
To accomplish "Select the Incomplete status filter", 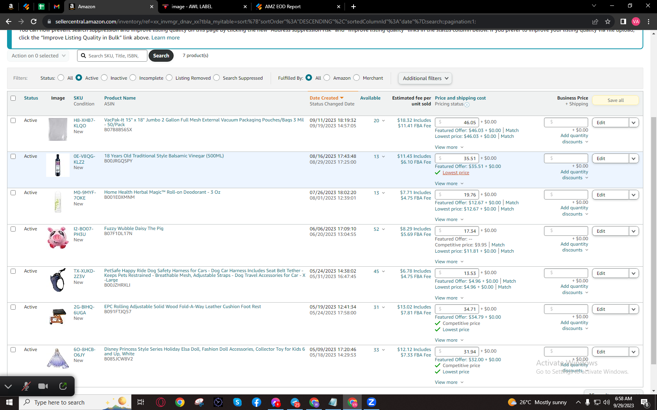I will pos(133,78).
